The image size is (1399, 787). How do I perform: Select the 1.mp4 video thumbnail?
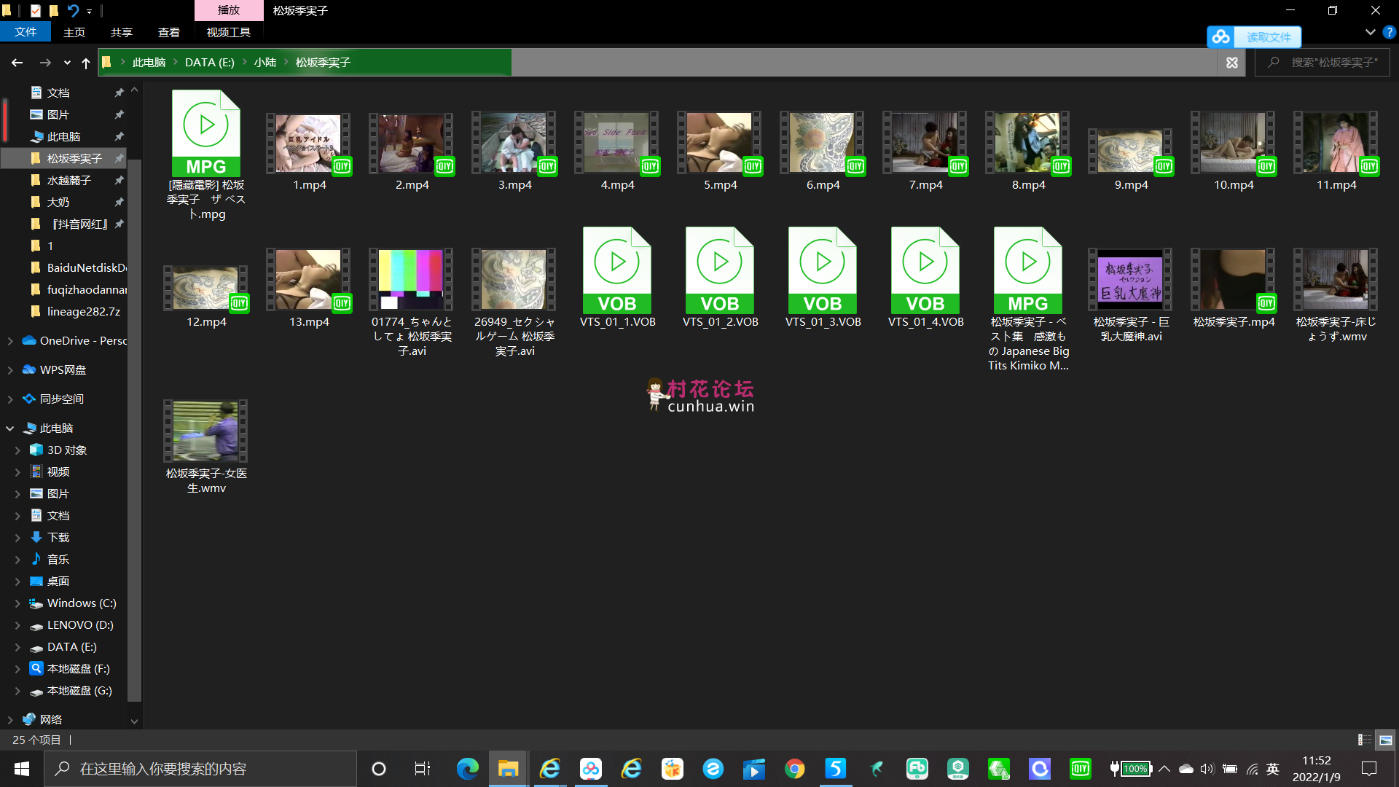(x=309, y=143)
